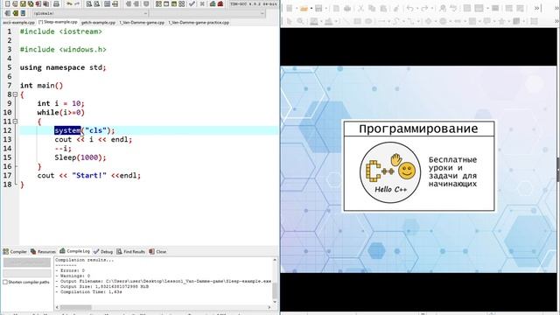The image size is (560, 315).
Task: Click while(i>=0) on line 10
Action: [x=60, y=113]
